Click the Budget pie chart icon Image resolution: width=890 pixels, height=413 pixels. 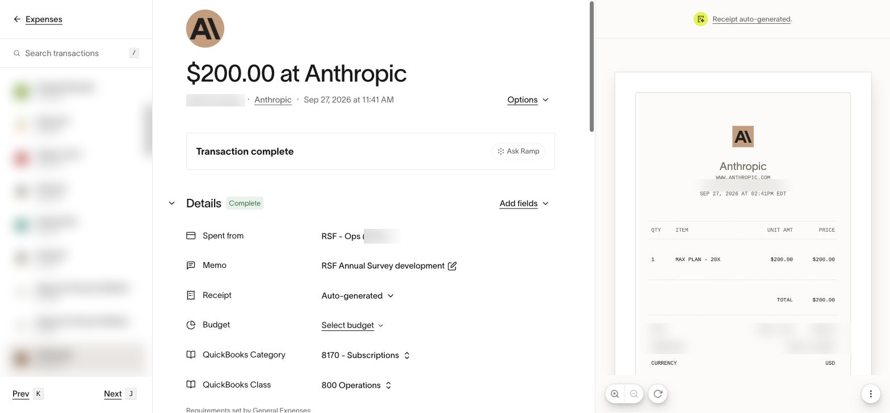pos(191,325)
